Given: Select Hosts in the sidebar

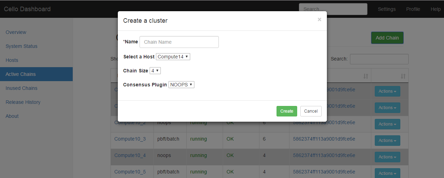Looking at the screenshot, I should (12, 60).
